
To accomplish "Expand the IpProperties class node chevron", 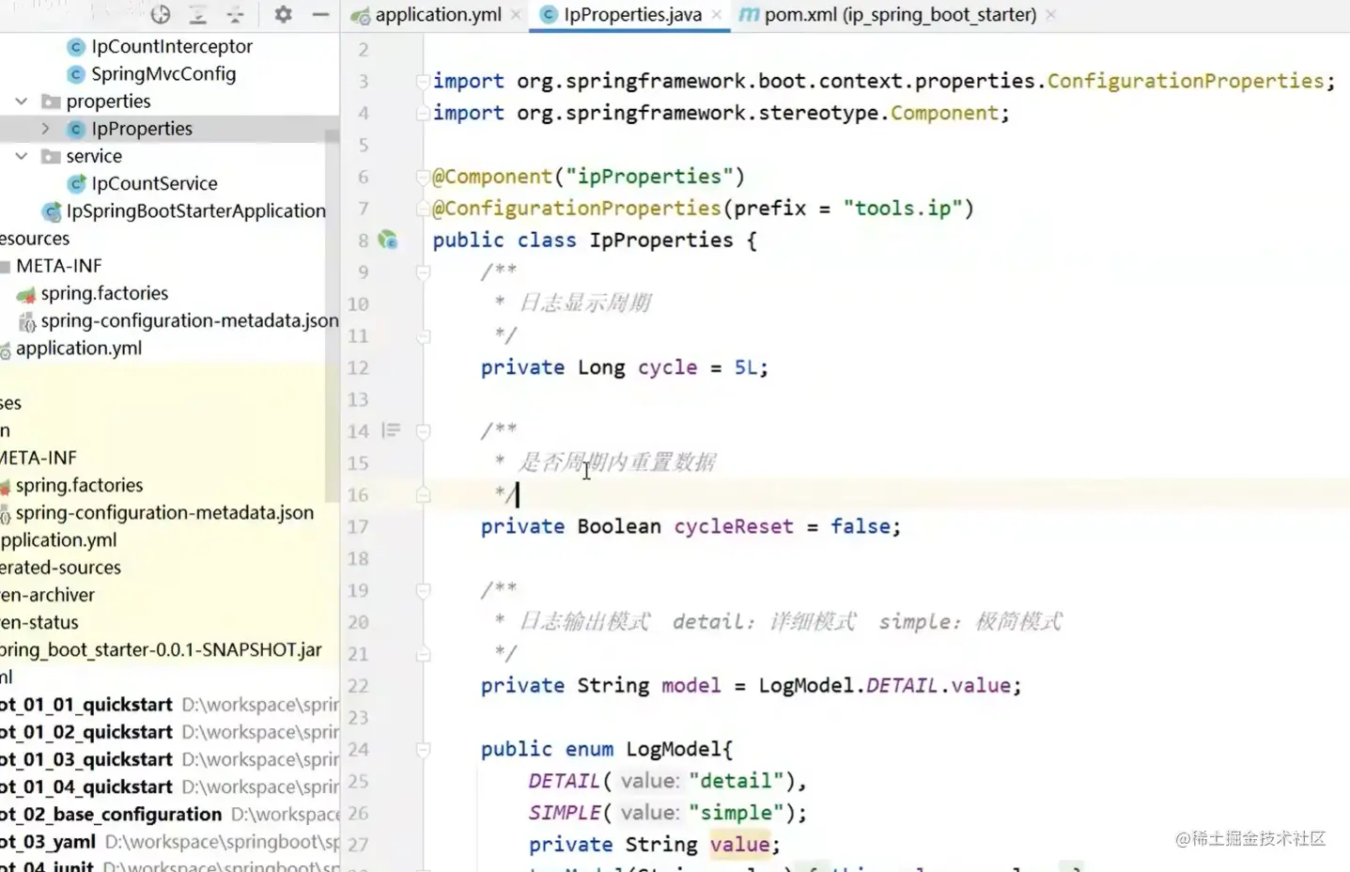I will pos(45,129).
